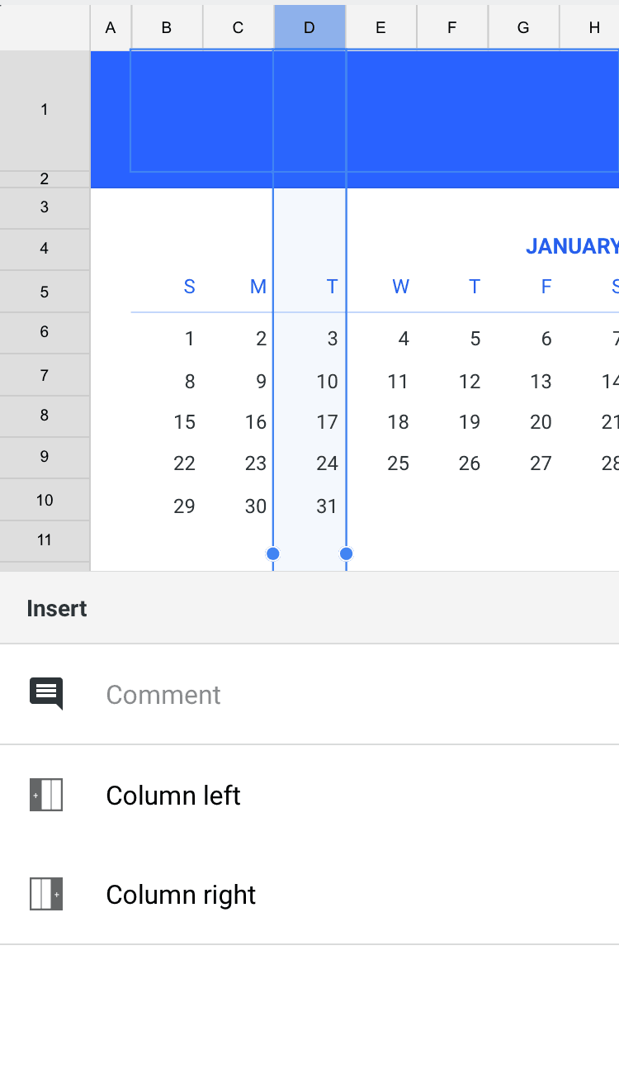Click the Column right insert icon
The image size is (619, 1074).
point(46,894)
